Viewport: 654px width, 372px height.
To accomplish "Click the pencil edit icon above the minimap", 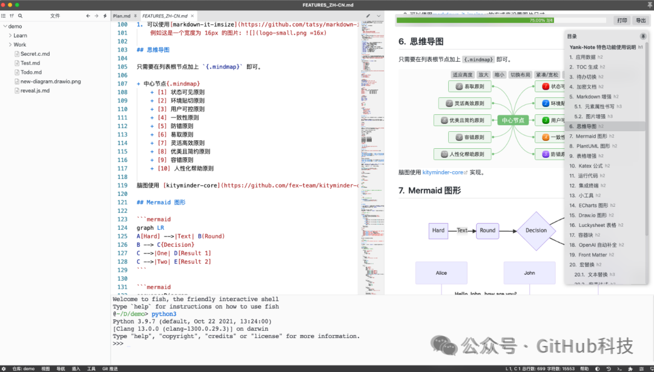I will 368,16.
